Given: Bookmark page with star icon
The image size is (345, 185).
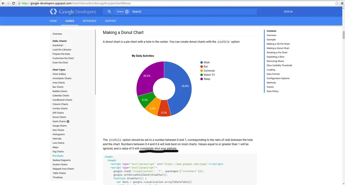Looking at the screenshot, I should coord(337,3).
